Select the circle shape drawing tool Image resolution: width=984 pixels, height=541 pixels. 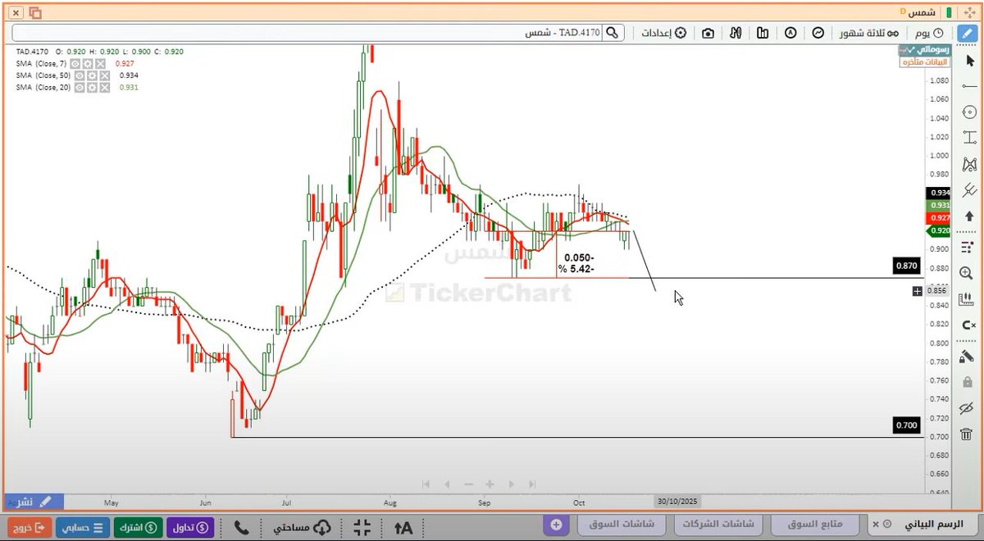970,111
